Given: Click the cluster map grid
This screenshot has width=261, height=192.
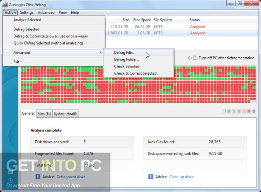Looking at the screenshot, I should [x=138, y=85].
